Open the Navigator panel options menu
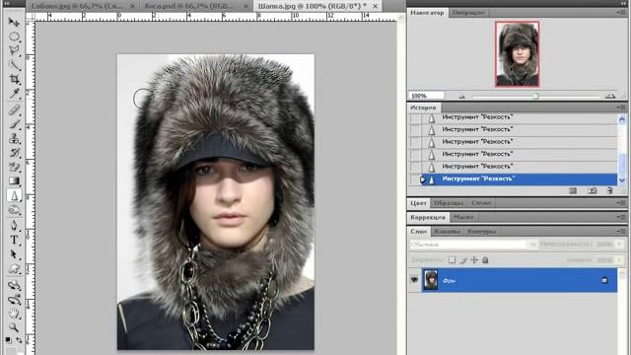 (x=621, y=13)
